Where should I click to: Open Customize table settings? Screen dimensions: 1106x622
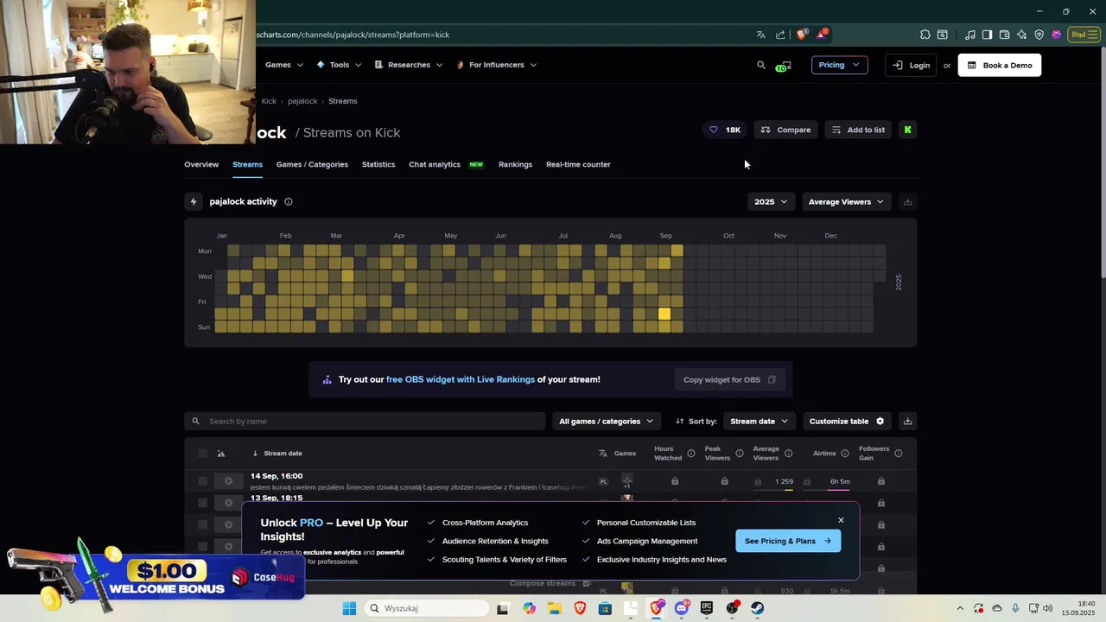click(847, 421)
